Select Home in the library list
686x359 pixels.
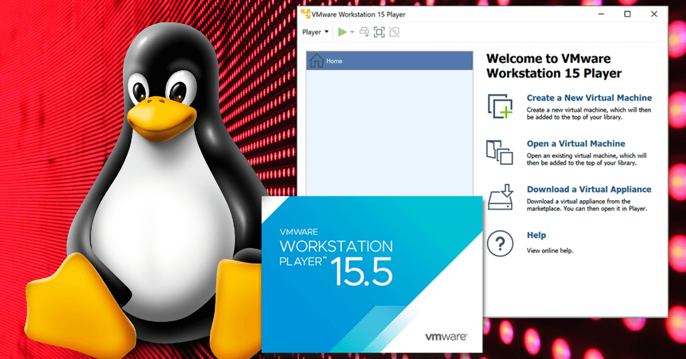click(x=390, y=61)
